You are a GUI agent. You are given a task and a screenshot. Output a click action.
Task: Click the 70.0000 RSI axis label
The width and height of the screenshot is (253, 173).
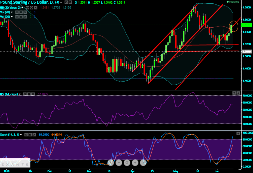[248, 96]
